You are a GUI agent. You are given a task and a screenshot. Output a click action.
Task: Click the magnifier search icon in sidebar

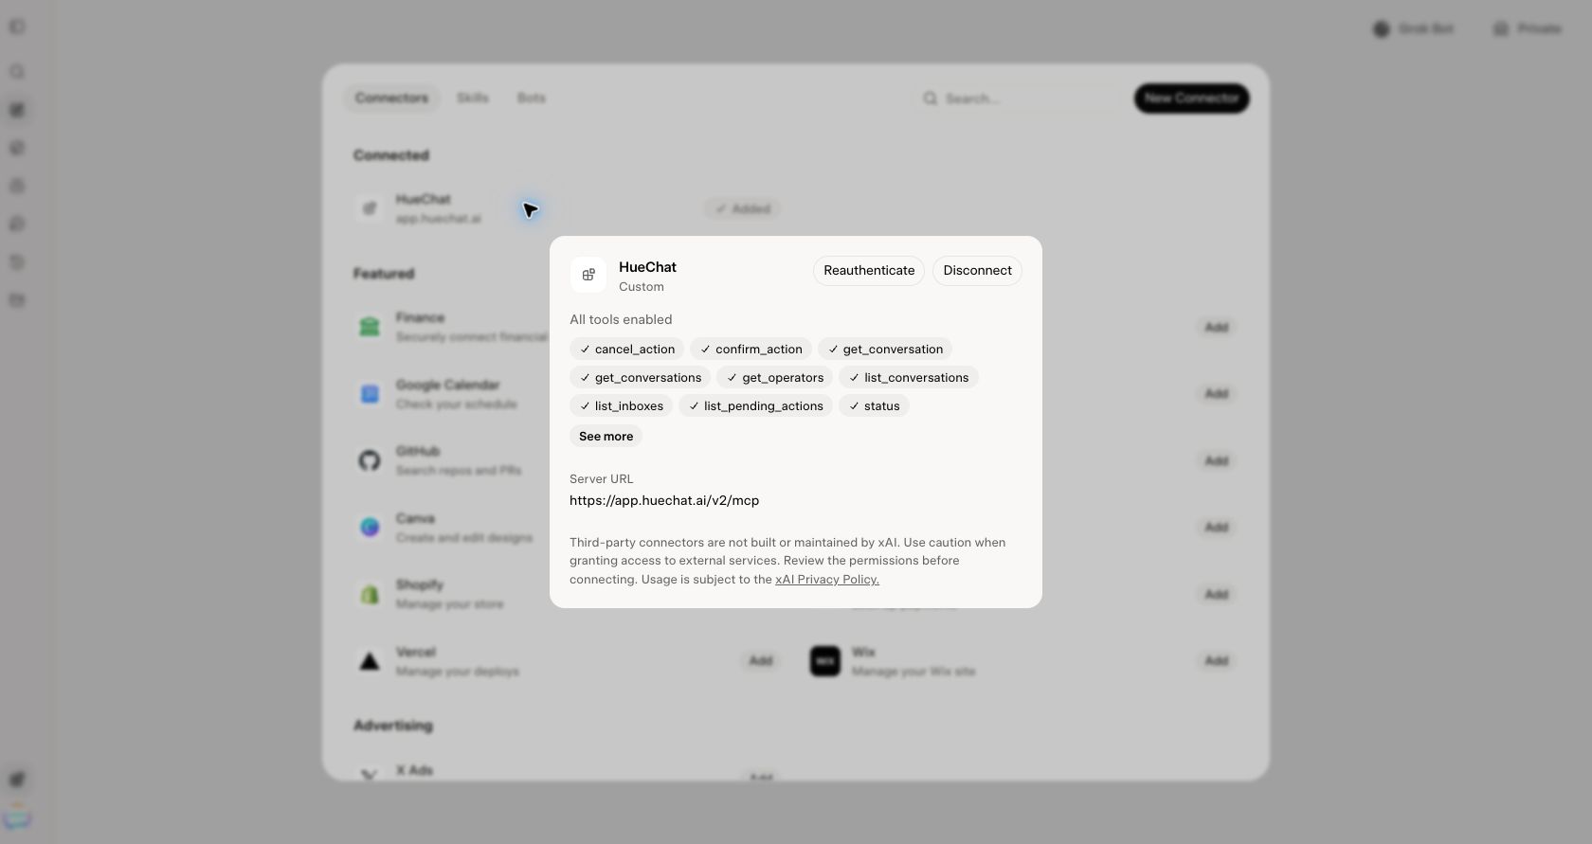(17, 72)
